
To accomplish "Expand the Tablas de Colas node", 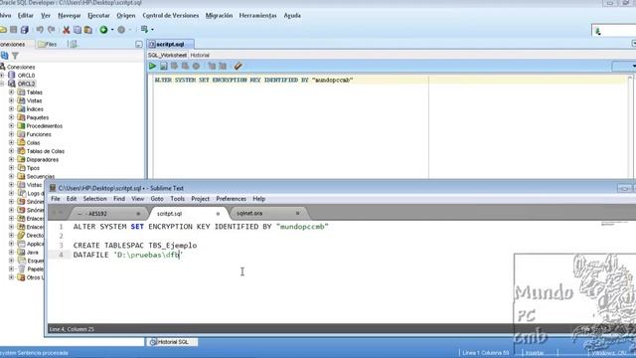I will (x=11, y=151).
